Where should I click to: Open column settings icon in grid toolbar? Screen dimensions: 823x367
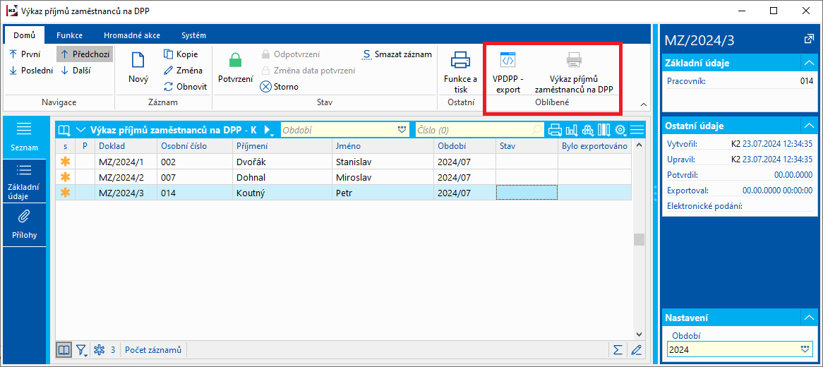(604, 130)
